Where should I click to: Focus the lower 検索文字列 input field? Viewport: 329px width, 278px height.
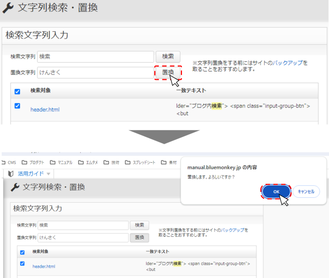pyautogui.click(x=83, y=225)
